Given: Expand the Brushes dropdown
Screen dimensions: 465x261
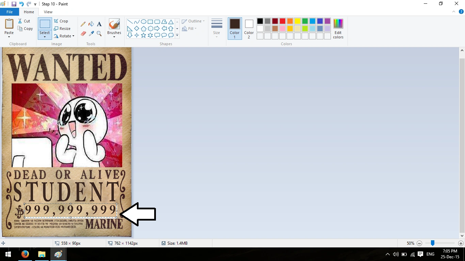Looking at the screenshot, I should 114,37.
